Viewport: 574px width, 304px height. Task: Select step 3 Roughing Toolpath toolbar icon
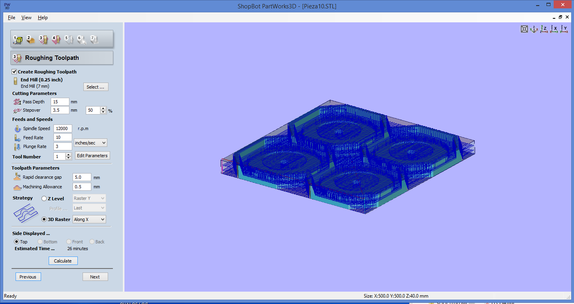click(x=43, y=39)
